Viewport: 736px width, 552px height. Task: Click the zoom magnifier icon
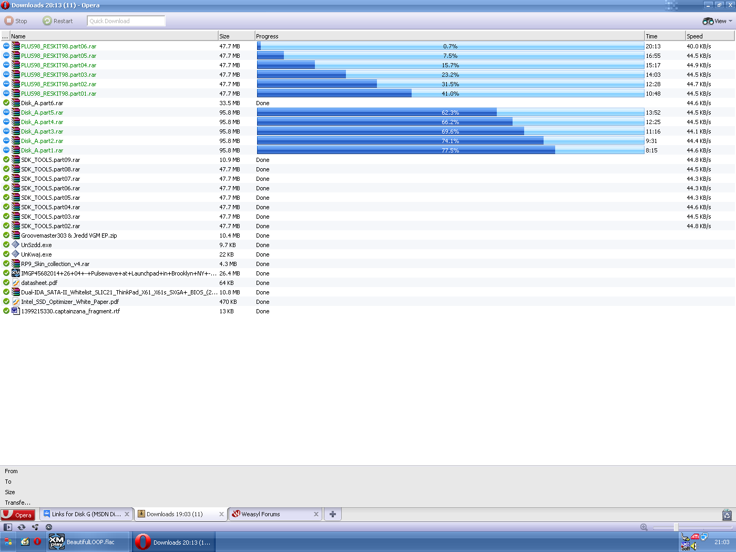click(x=643, y=527)
